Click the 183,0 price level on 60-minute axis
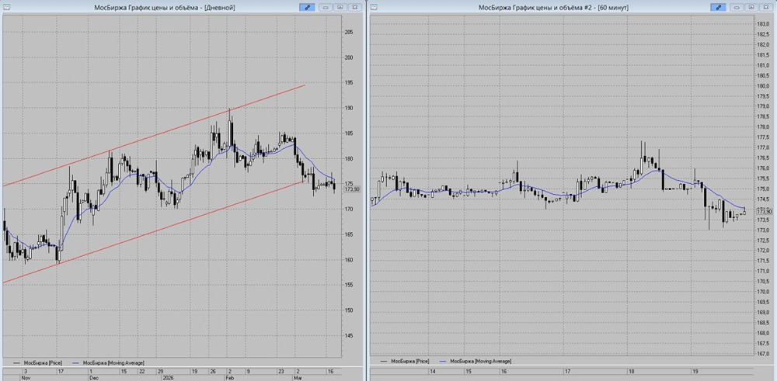This screenshot has width=777, height=381. click(x=762, y=24)
